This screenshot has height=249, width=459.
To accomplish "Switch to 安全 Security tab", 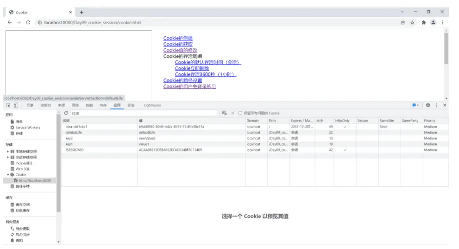I will tap(131, 105).
